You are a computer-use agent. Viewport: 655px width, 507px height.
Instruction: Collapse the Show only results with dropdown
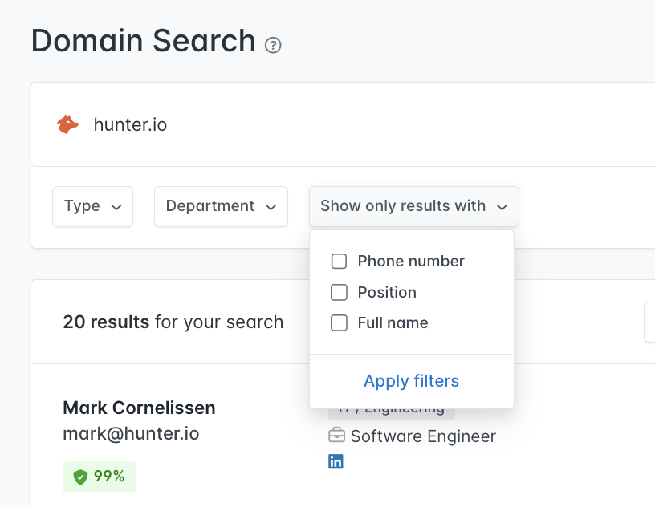point(414,206)
